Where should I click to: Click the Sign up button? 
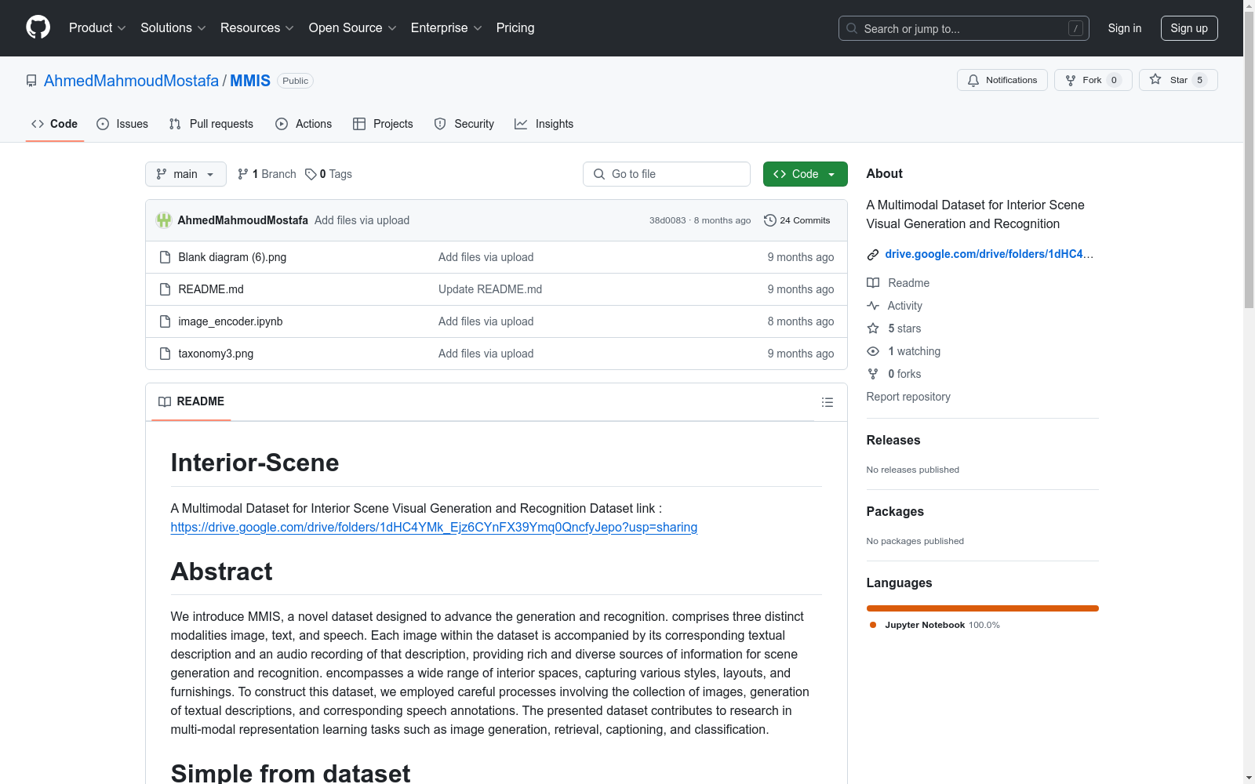[1189, 28]
